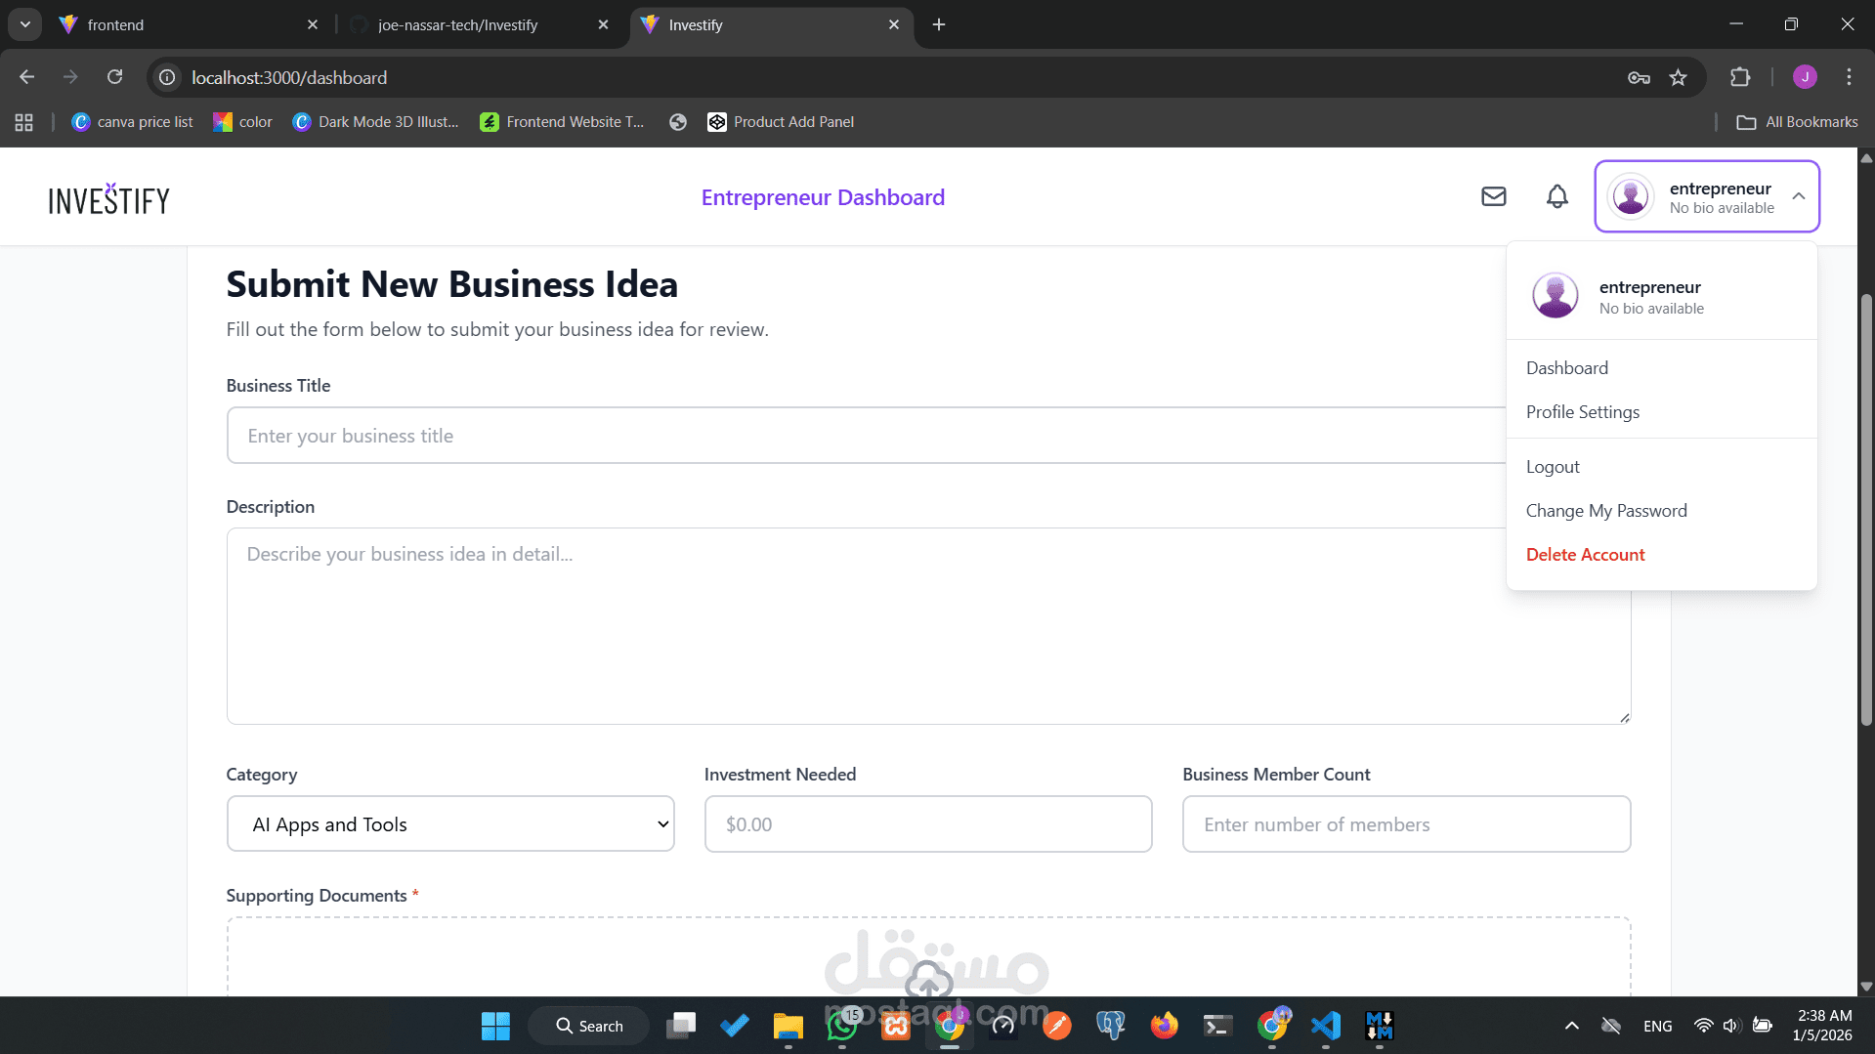Click the Entrepreneur Dashboard heading link
The height and width of the screenshot is (1054, 1875).
[822, 197]
